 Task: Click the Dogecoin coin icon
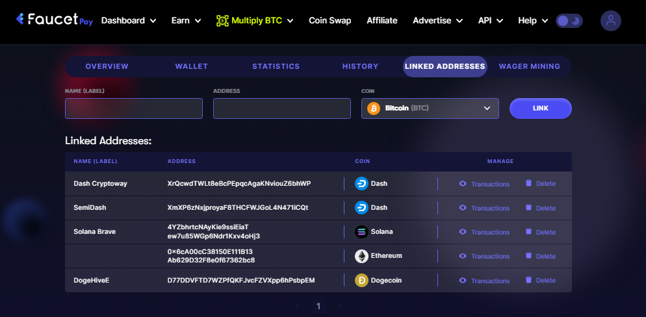pos(361,281)
